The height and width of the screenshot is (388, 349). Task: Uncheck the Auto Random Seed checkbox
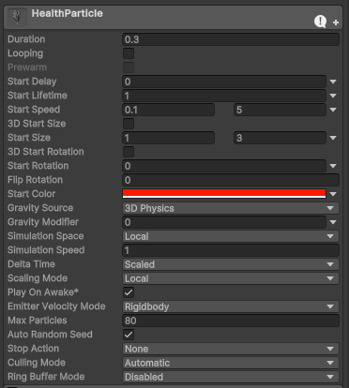[x=129, y=335]
